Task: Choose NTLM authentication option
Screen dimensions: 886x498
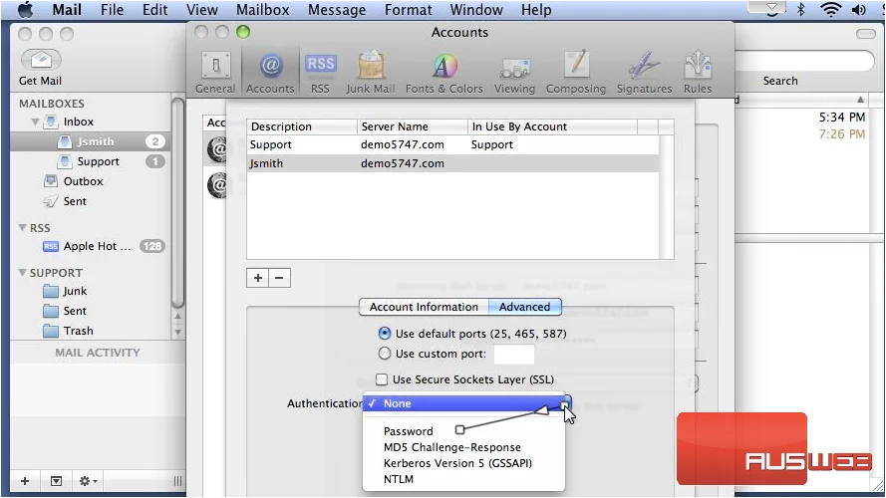Action: click(463, 479)
